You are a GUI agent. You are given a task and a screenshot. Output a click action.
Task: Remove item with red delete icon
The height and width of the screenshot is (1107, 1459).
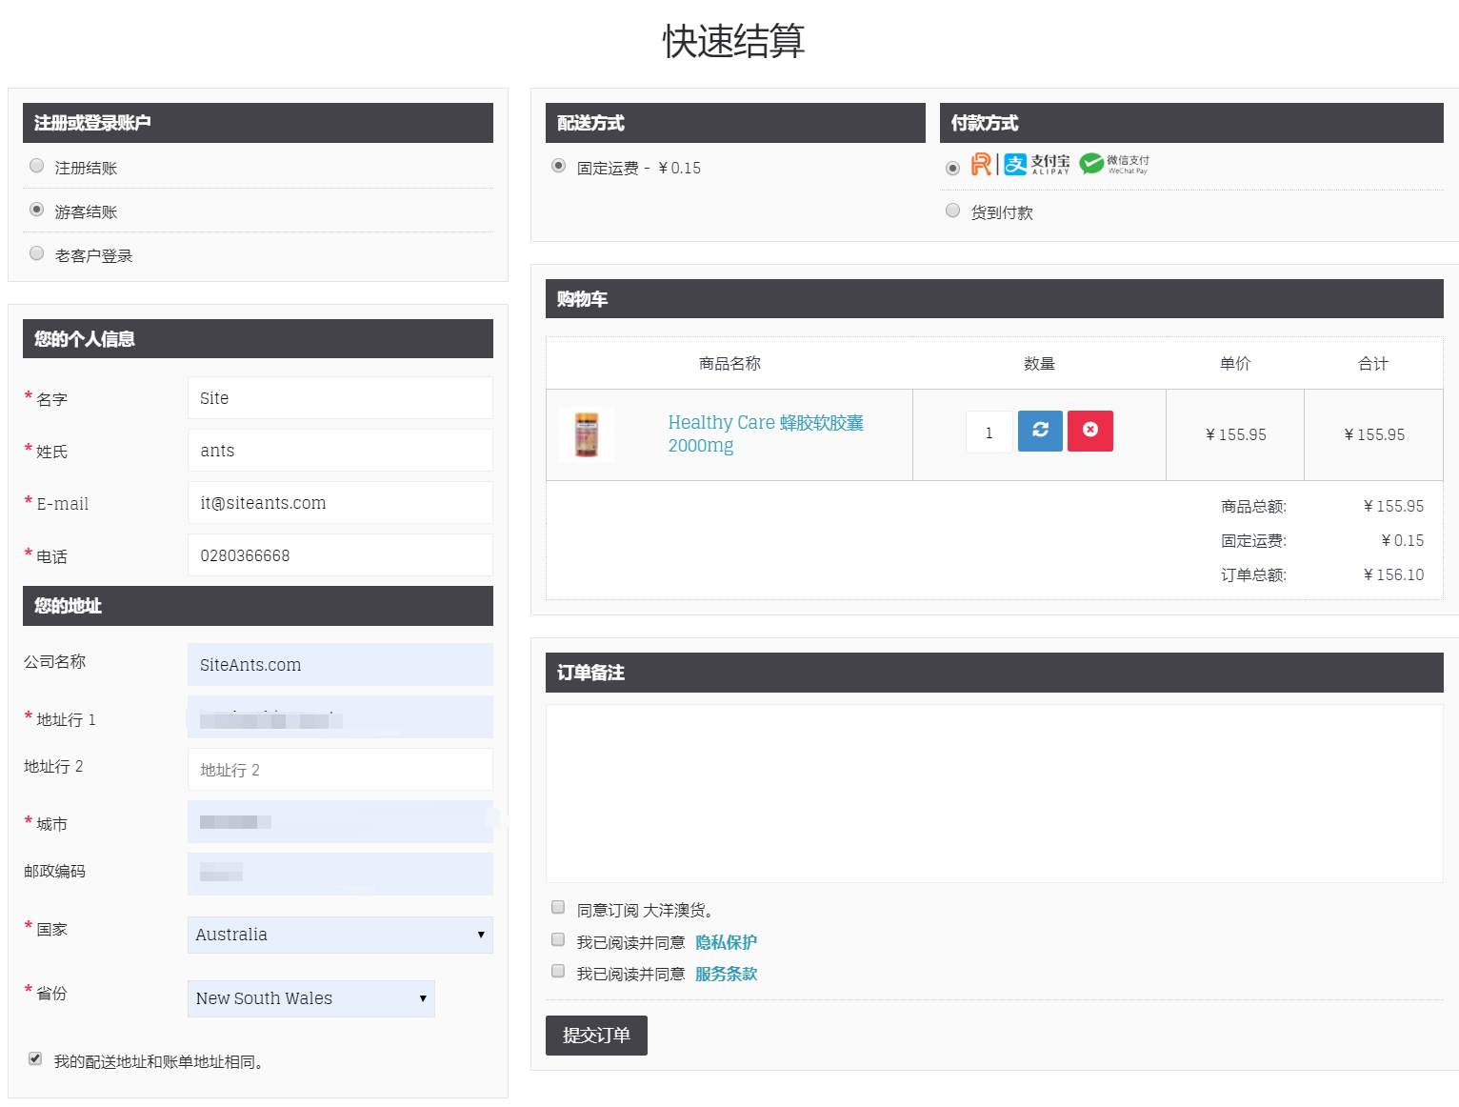point(1089,431)
